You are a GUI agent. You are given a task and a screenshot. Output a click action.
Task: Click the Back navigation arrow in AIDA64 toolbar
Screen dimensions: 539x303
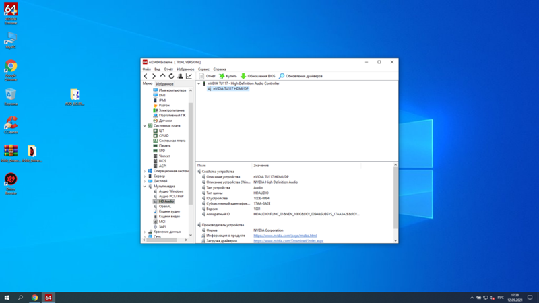coord(146,76)
